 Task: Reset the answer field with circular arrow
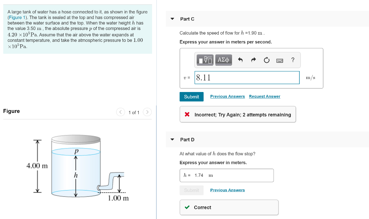tap(266, 60)
